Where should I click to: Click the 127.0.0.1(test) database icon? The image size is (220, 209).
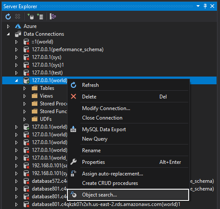[26, 73]
